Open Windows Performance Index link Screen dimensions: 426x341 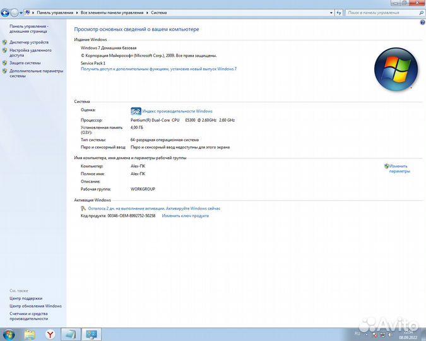point(177,111)
